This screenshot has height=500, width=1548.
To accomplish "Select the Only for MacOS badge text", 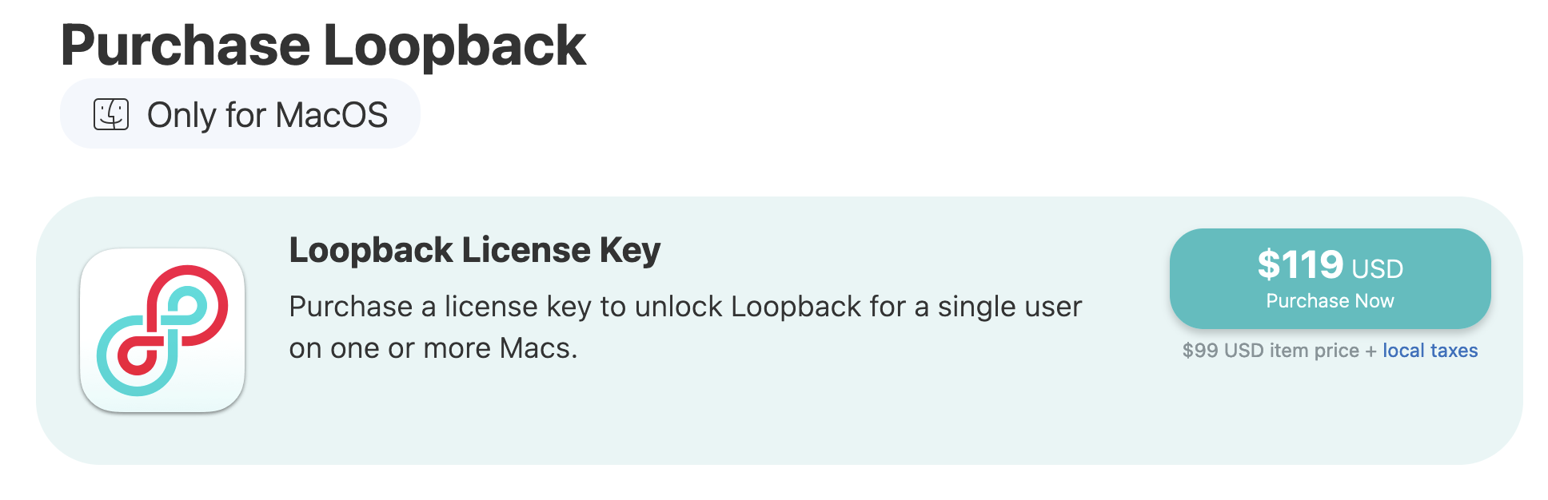I will click(x=267, y=115).
